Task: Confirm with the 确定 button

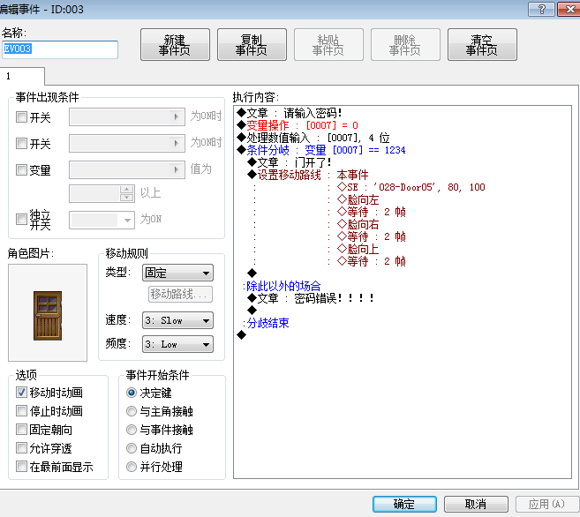Action: click(404, 504)
